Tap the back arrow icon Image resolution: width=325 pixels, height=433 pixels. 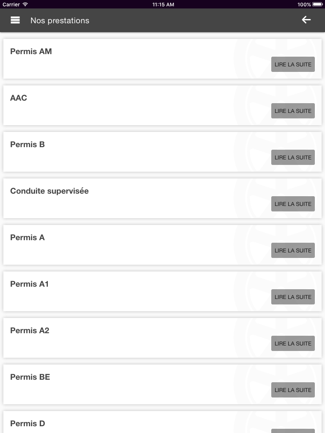pyautogui.click(x=306, y=20)
